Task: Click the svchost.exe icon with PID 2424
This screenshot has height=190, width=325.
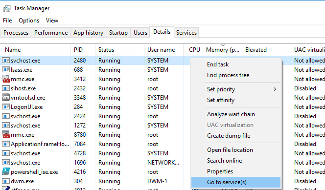Action: pos(6,116)
